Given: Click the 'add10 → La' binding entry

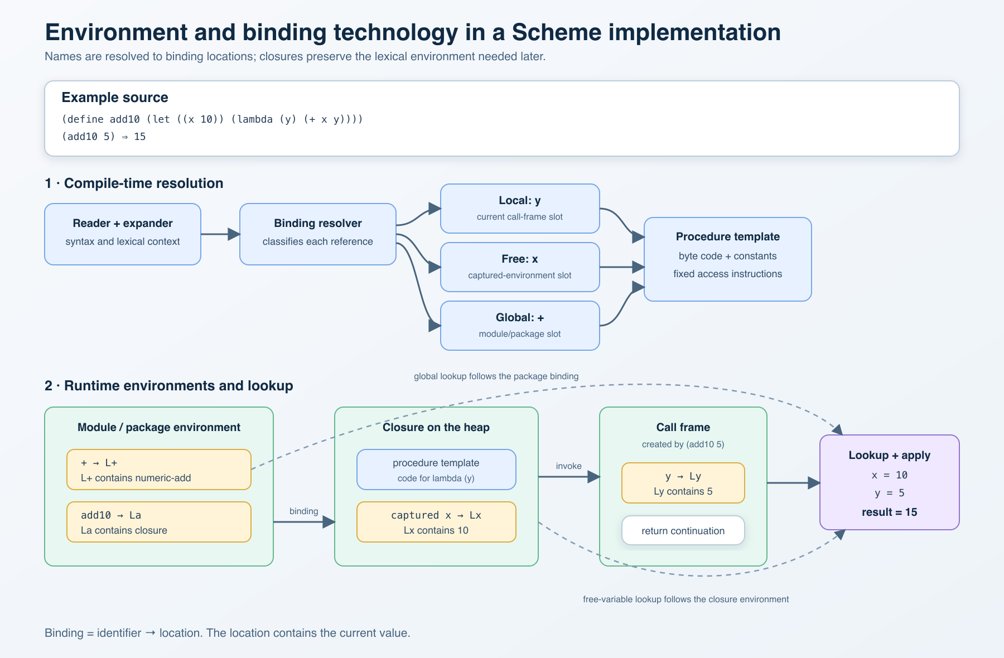Looking at the screenshot, I should 159,522.
